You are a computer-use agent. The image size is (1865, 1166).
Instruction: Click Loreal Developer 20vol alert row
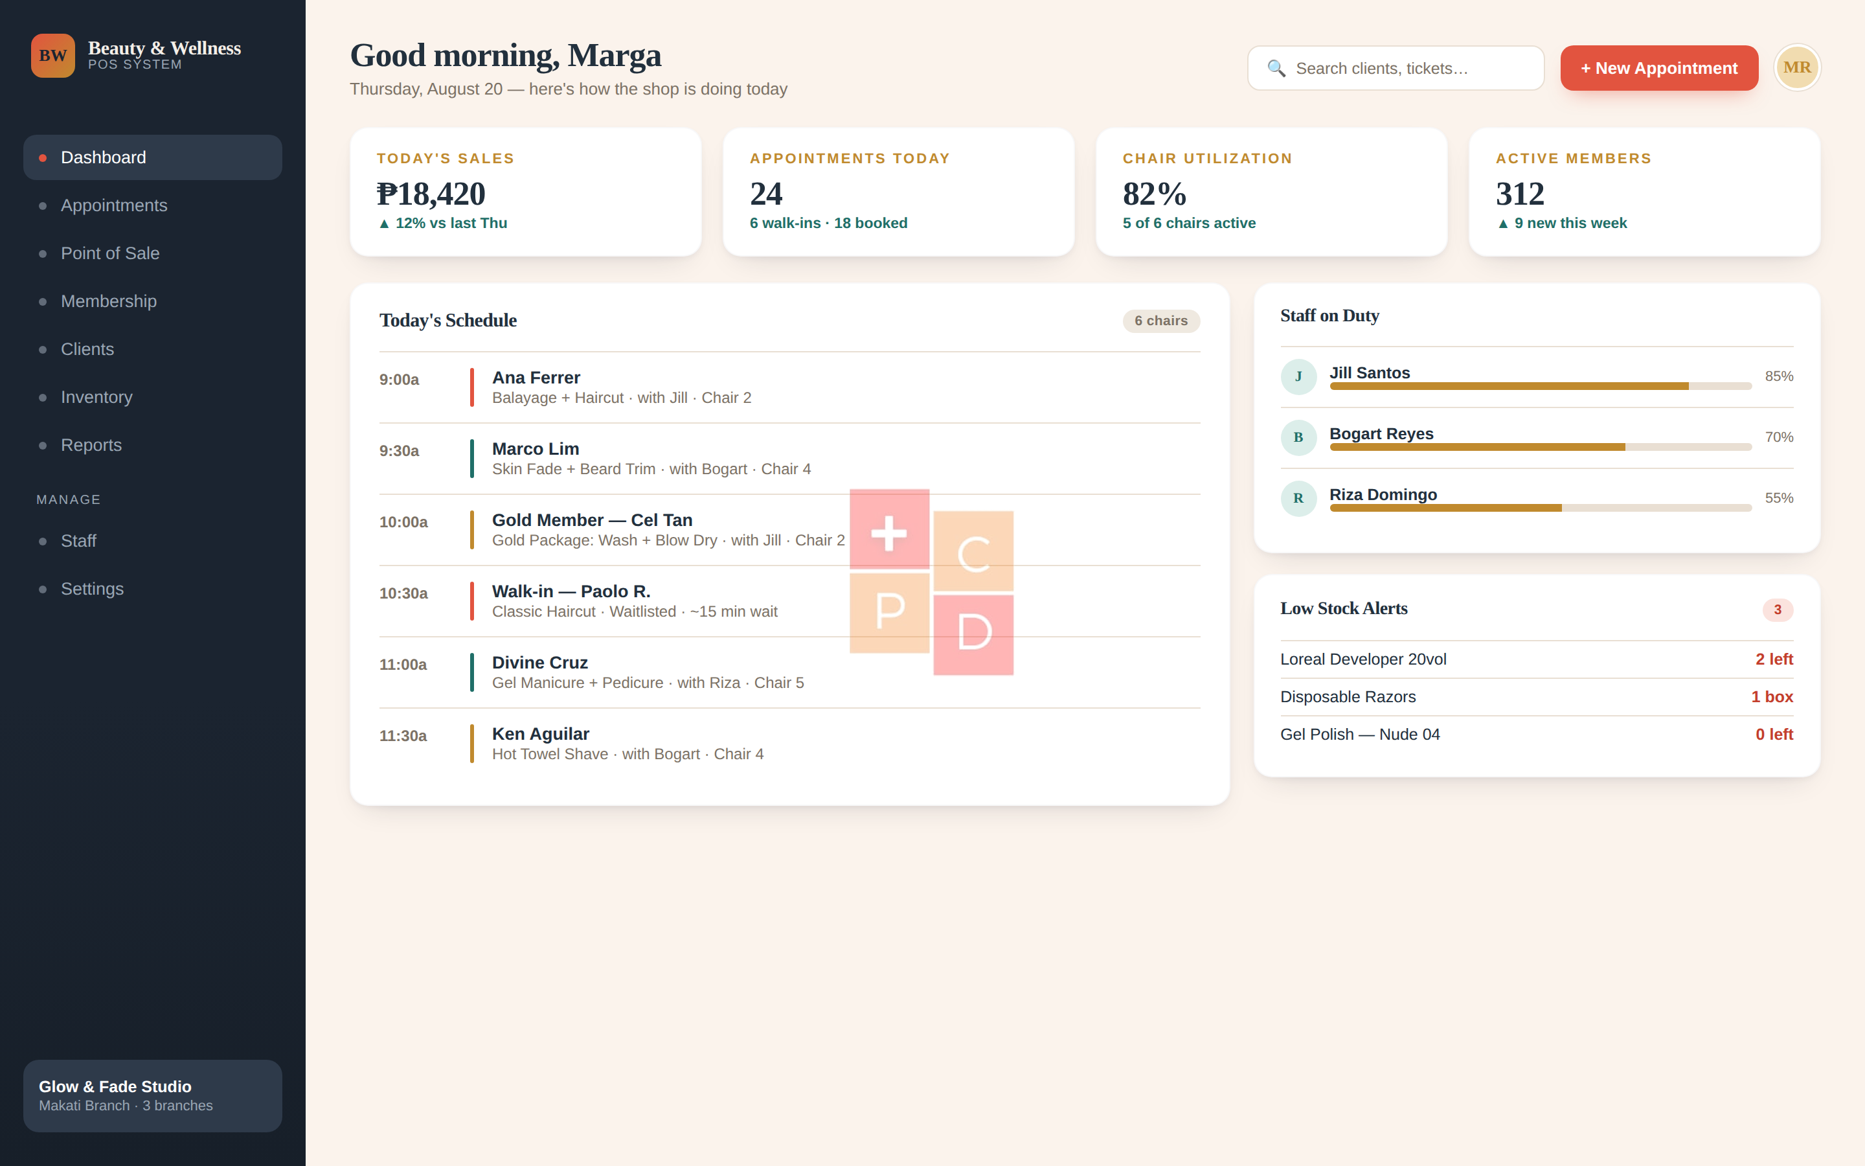tap(1537, 659)
